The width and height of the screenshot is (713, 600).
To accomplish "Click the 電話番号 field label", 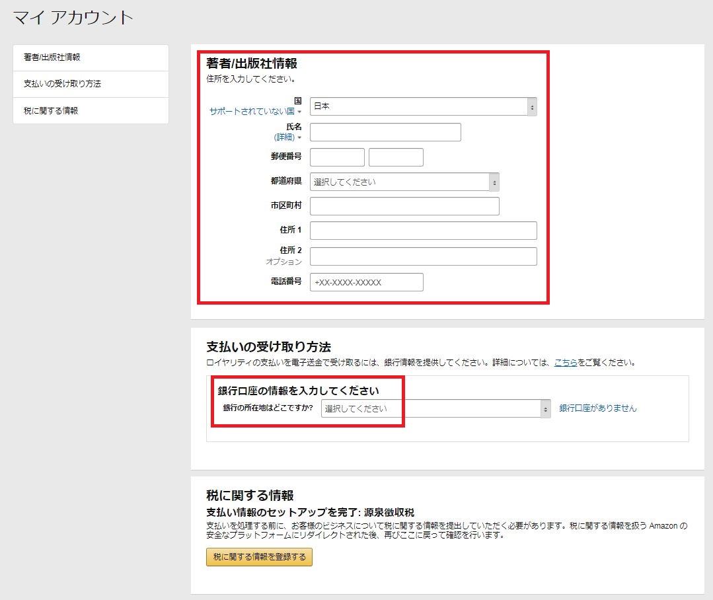I will 286,281.
